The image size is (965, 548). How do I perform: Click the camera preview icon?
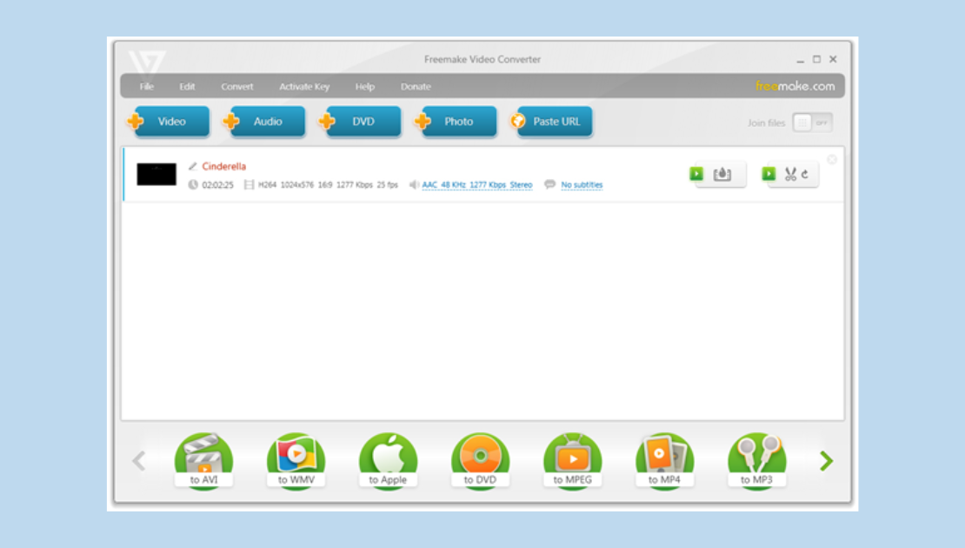[x=722, y=174]
